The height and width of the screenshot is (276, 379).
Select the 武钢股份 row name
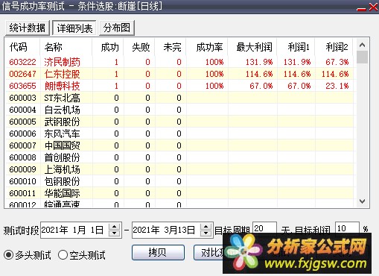tap(62, 122)
